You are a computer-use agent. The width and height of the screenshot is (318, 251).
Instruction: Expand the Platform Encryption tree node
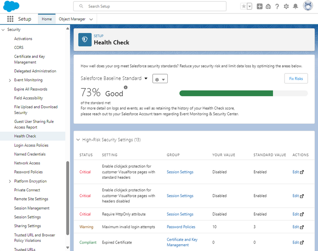(10, 181)
